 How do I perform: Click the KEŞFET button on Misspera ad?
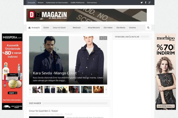(x=12, y=93)
